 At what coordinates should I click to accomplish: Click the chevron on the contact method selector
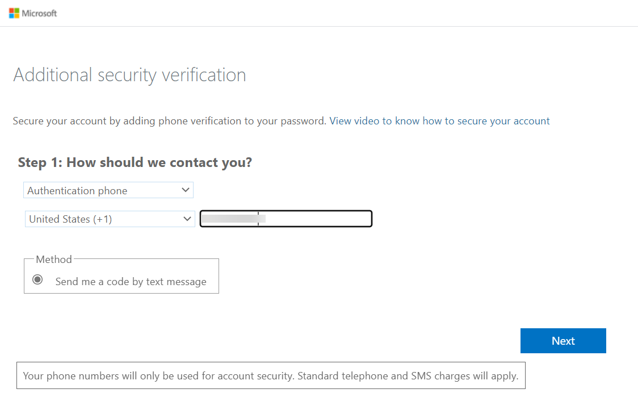[x=185, y=190]
